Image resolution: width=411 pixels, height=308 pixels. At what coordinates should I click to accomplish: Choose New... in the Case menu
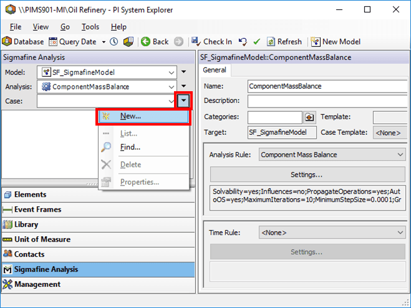pos(143,116)
